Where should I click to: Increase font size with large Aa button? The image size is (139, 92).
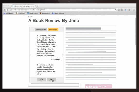point(51,80)
